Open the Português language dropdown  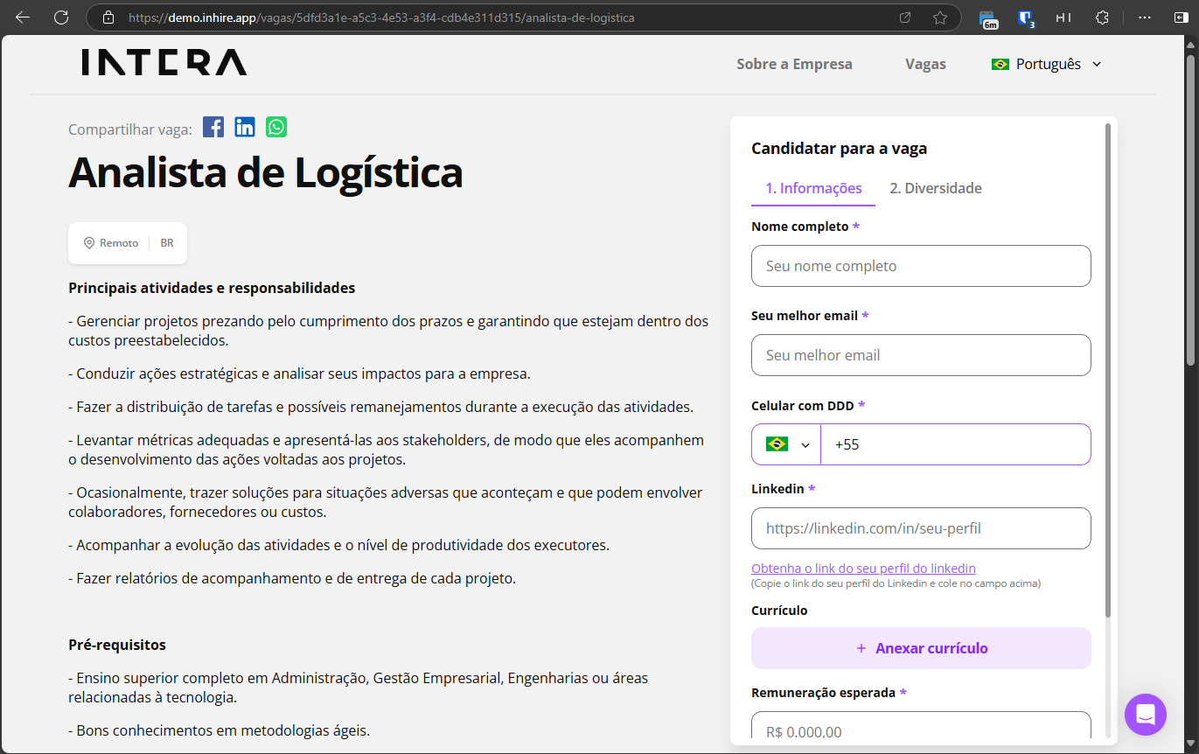tap(1047, 64)
